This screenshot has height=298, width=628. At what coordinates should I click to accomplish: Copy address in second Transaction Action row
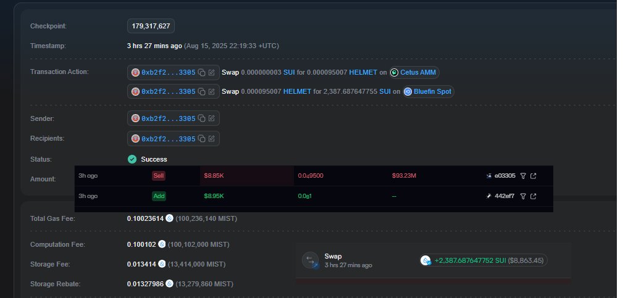point(202,91)
